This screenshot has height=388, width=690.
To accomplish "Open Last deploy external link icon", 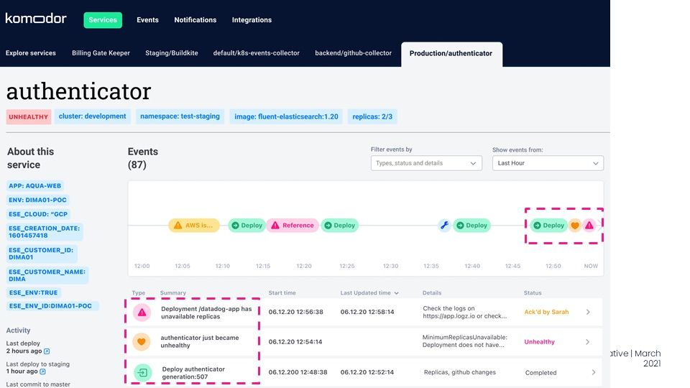I will click(47, 351).
